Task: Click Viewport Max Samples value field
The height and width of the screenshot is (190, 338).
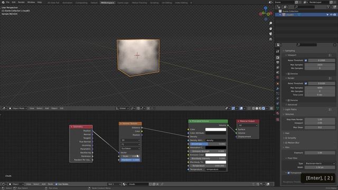Action: [320, 64]
